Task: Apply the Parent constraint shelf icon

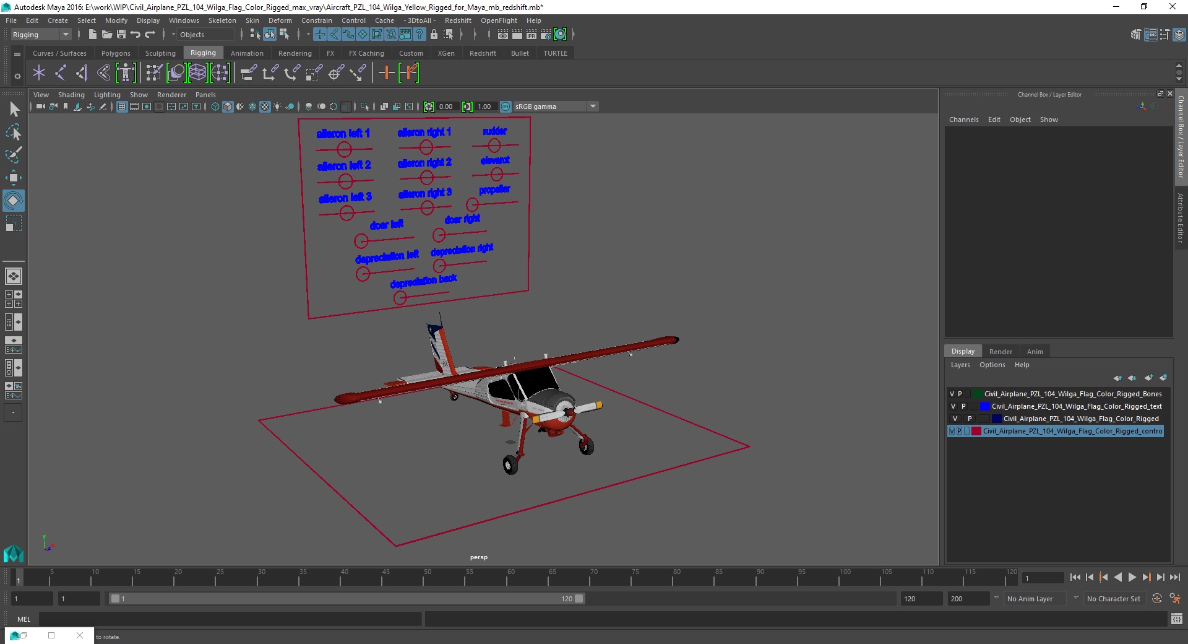Action: coord(248,73)
